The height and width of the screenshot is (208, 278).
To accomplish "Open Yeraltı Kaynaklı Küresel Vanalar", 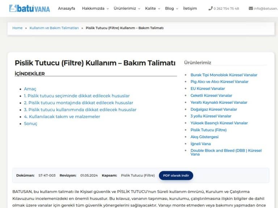I will pyautogui.click(x=219, y=102).
